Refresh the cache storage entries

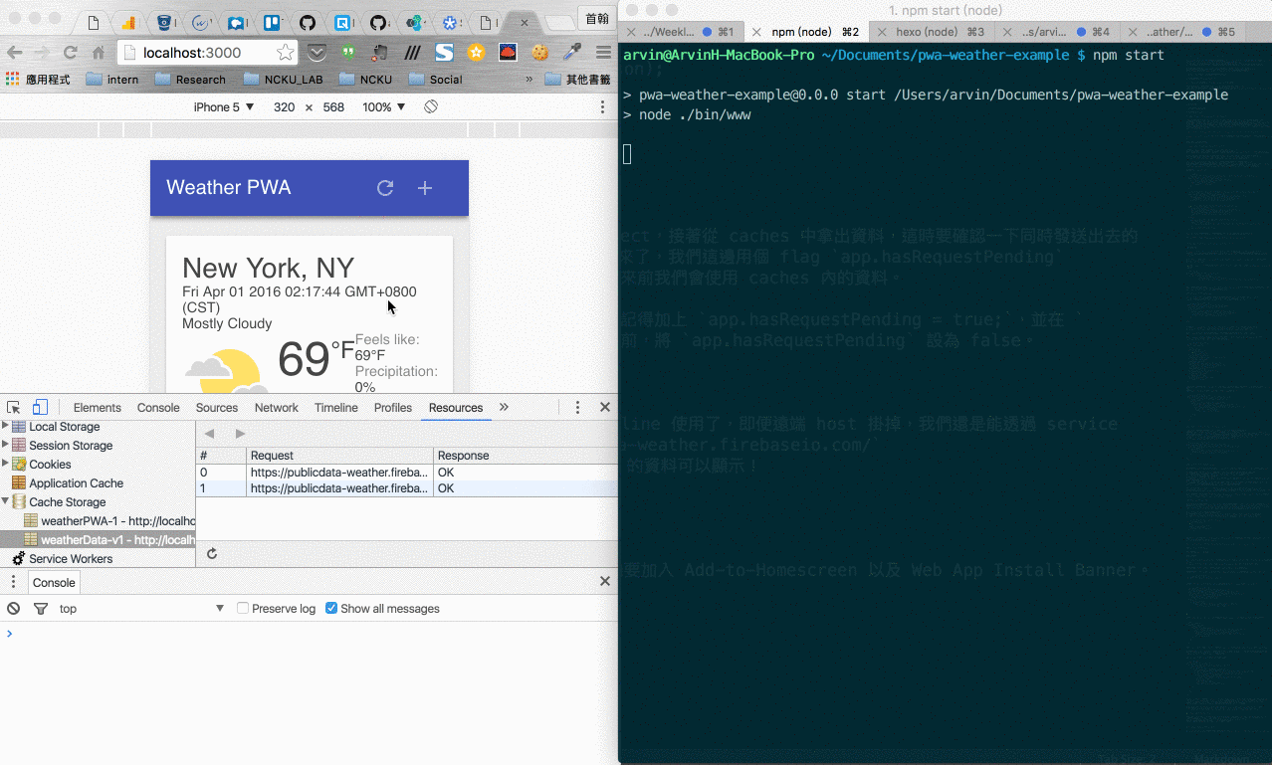[x=211, y=554]
